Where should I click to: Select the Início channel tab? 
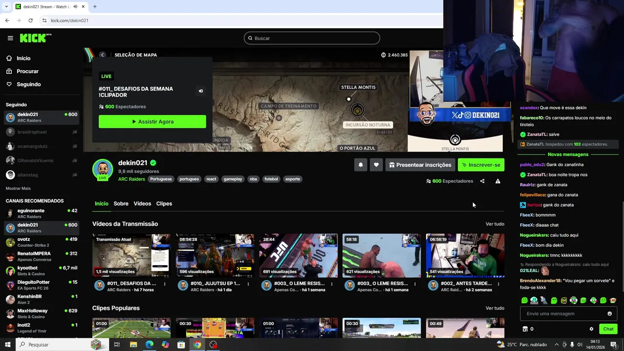tap(101, 203)
